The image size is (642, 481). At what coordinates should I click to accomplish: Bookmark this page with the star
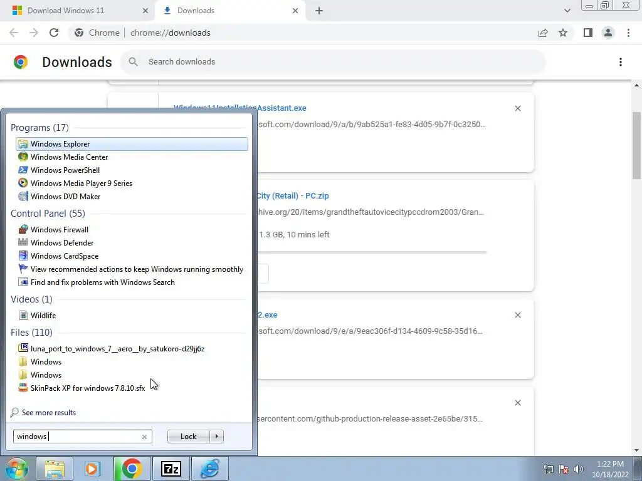pos(563,33)
